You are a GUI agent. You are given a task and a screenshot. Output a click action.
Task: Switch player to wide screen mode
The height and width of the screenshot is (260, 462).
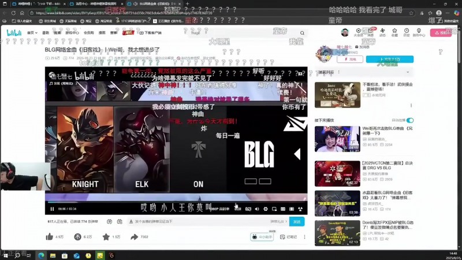[x=283, y=209]
